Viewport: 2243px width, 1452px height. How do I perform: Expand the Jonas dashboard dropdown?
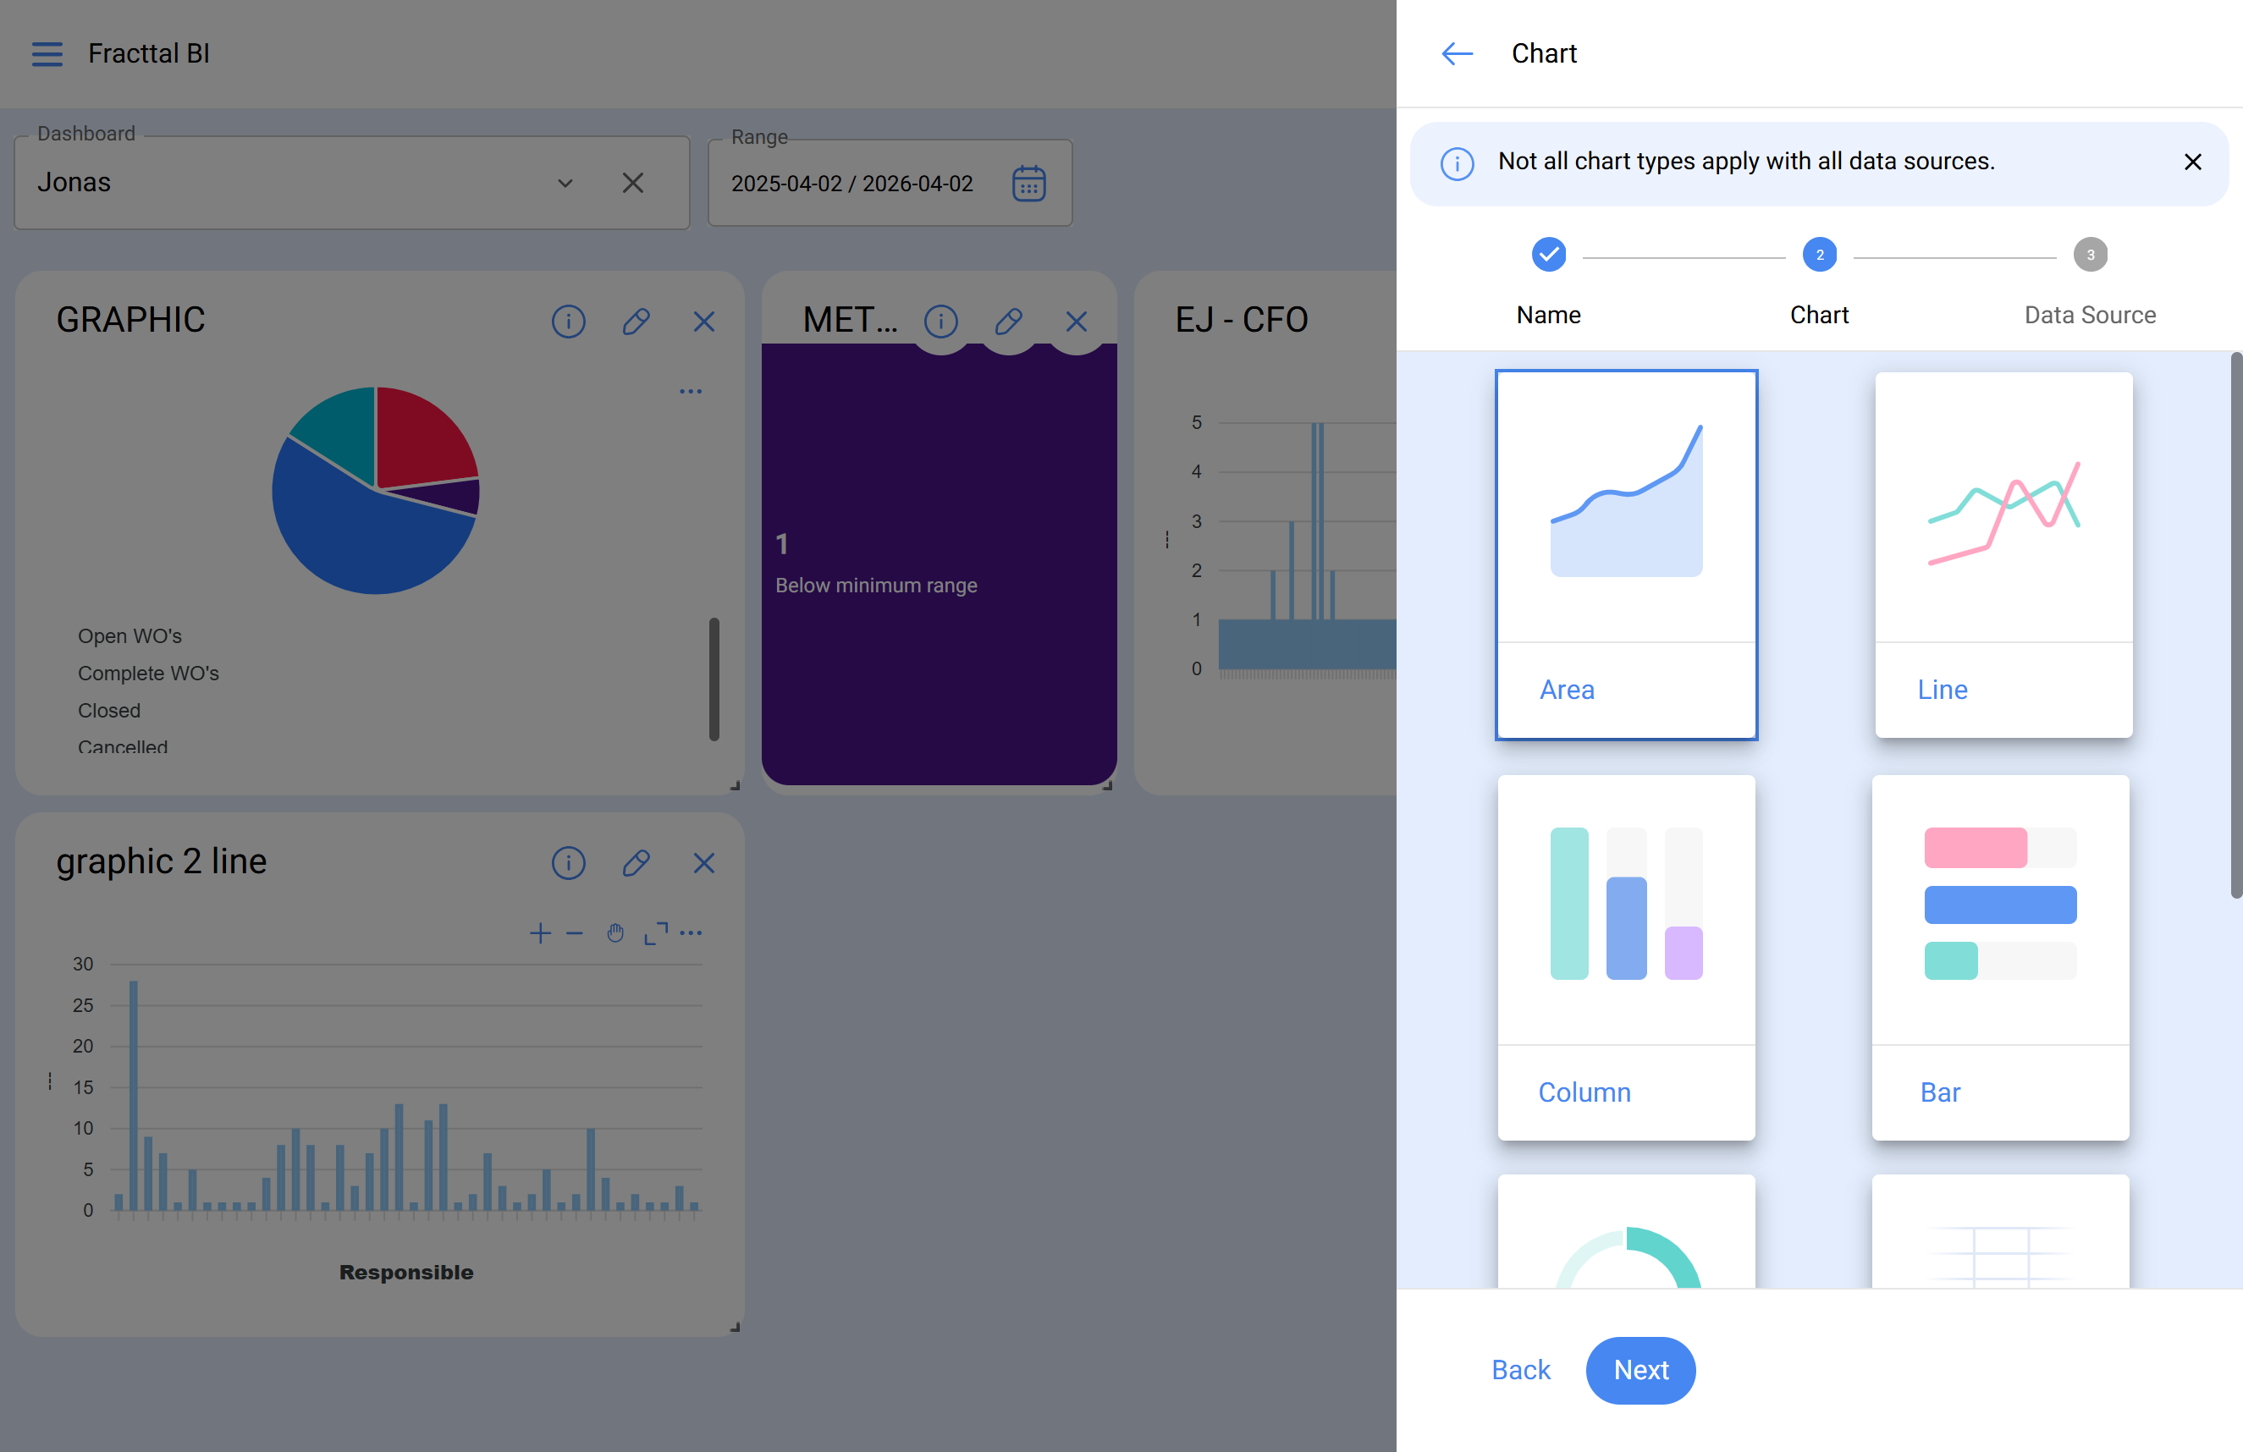pyautogui.click(x=565, y=183)
